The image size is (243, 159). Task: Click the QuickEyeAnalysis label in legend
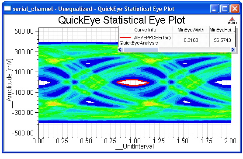pyautogui.click(x=139, y=43)
